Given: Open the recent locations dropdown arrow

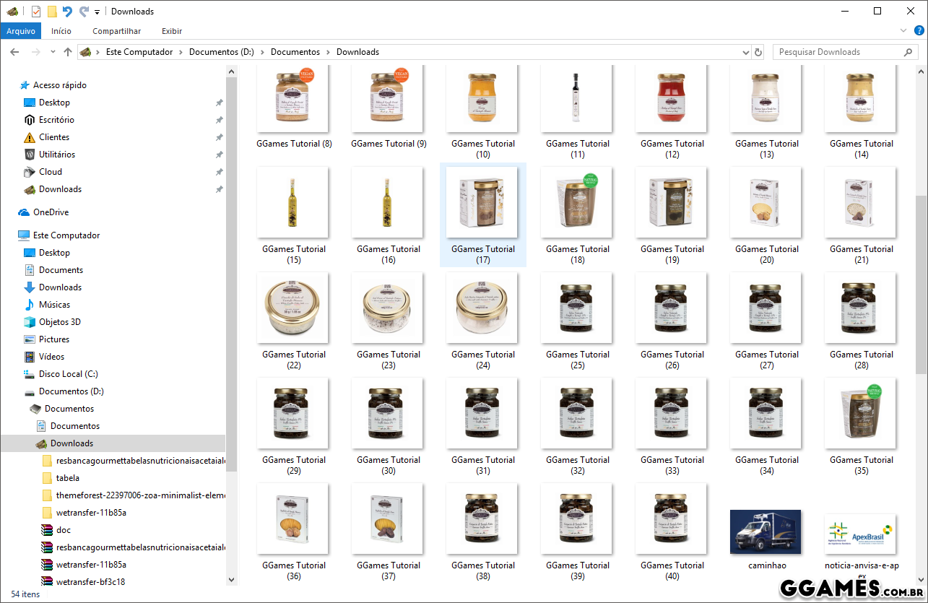Looking at the screenshot, I should (53, 52).
